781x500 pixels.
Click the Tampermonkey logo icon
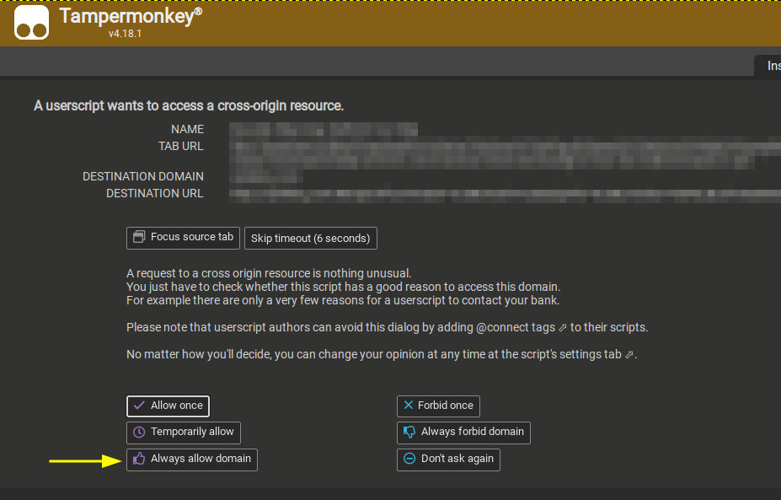[31, 23]
